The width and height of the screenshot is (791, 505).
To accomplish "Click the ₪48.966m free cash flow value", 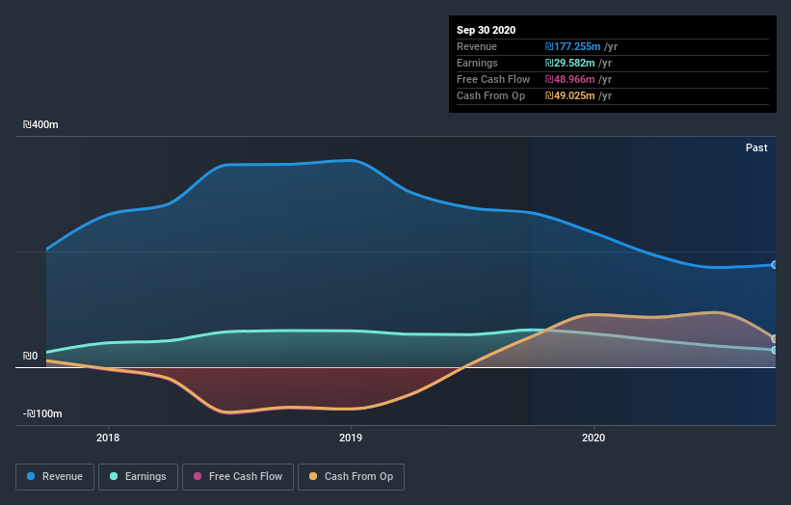I will (569, 79).
